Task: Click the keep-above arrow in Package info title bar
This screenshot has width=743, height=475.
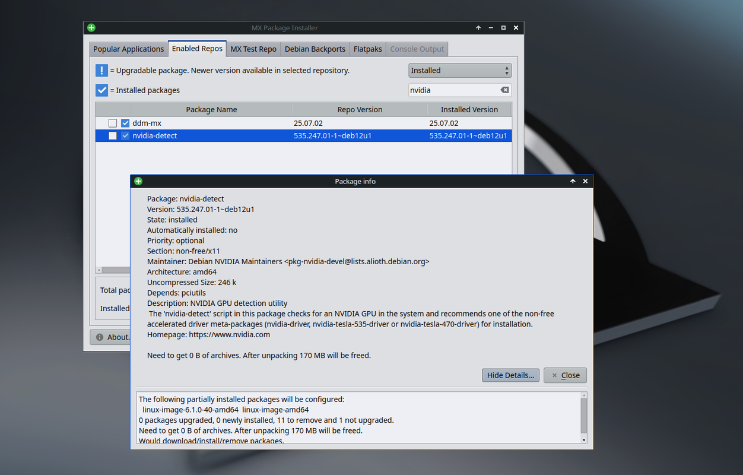Action: point(573,181)
